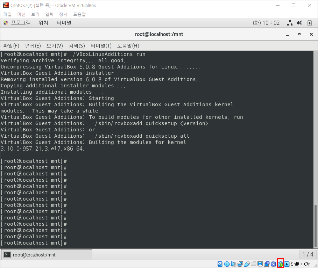The image size is (318, 268).
Task: Open the 터미널 app menu in top panel
Action: click(x=64, y=23)
